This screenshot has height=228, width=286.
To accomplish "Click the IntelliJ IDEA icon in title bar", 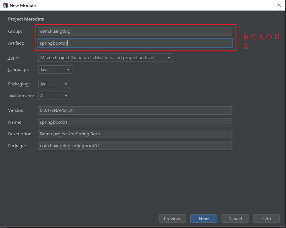I will point(5,5).
